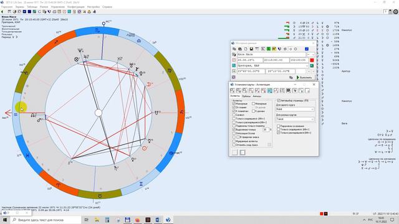399x224 pixels.
Task: Click the red swatch beside the GMT field
Action: [312, 60]
